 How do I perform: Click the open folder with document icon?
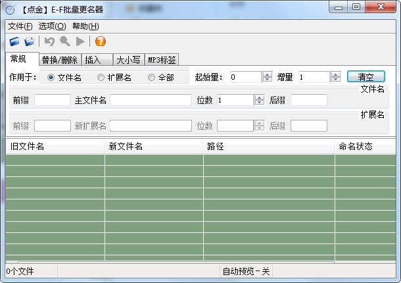pyautogui.click(x=29, y=41)
